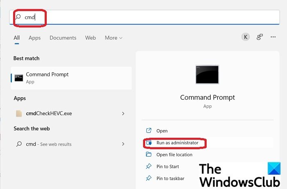This screenshot has width=287, height=189.
Task: Open the three-dot options menu
Action: point(273,37)
